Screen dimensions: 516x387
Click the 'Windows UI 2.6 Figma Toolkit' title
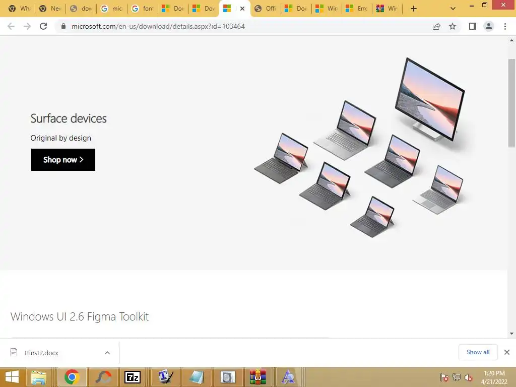80,316
